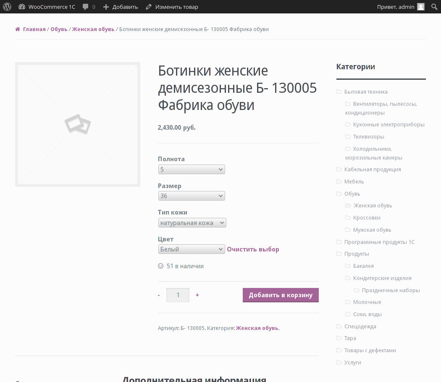
Task: Open the Цвет dropdown
Action: tap(192, 249)
